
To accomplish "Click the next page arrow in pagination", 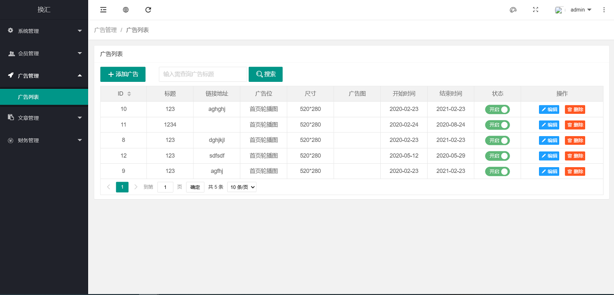I will click(136, 187).
